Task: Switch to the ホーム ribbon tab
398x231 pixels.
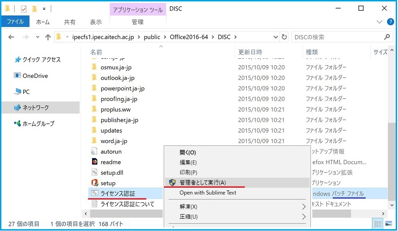Action: pyautogui.click(x=43, y=22)
